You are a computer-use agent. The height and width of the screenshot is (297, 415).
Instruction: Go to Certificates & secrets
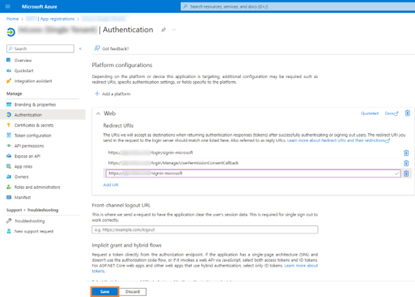(x=34, y=125)
